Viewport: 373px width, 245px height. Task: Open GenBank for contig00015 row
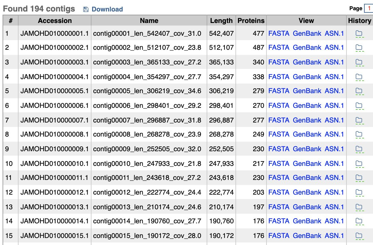pyautogui.click(x=307, y=236)
